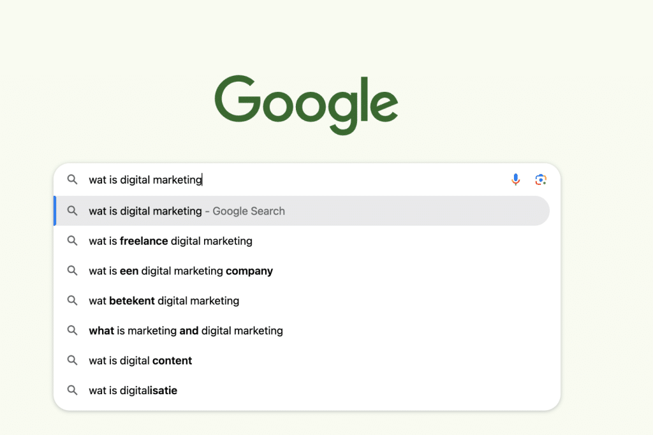The image size is (653, 435).
Task: Click search icon next to 'wat is digitalisatie'
Action: point(73,390)
